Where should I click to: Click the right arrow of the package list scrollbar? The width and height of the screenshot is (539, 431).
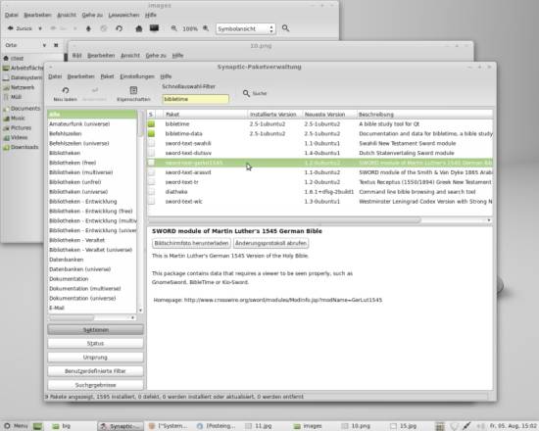pyautogui.click(x=489, y=220)
